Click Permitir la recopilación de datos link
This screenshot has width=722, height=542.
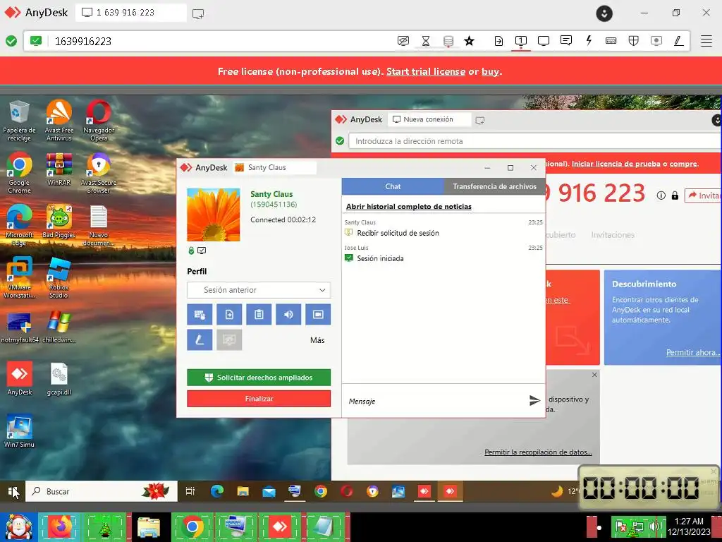click(x=538, y=452)
